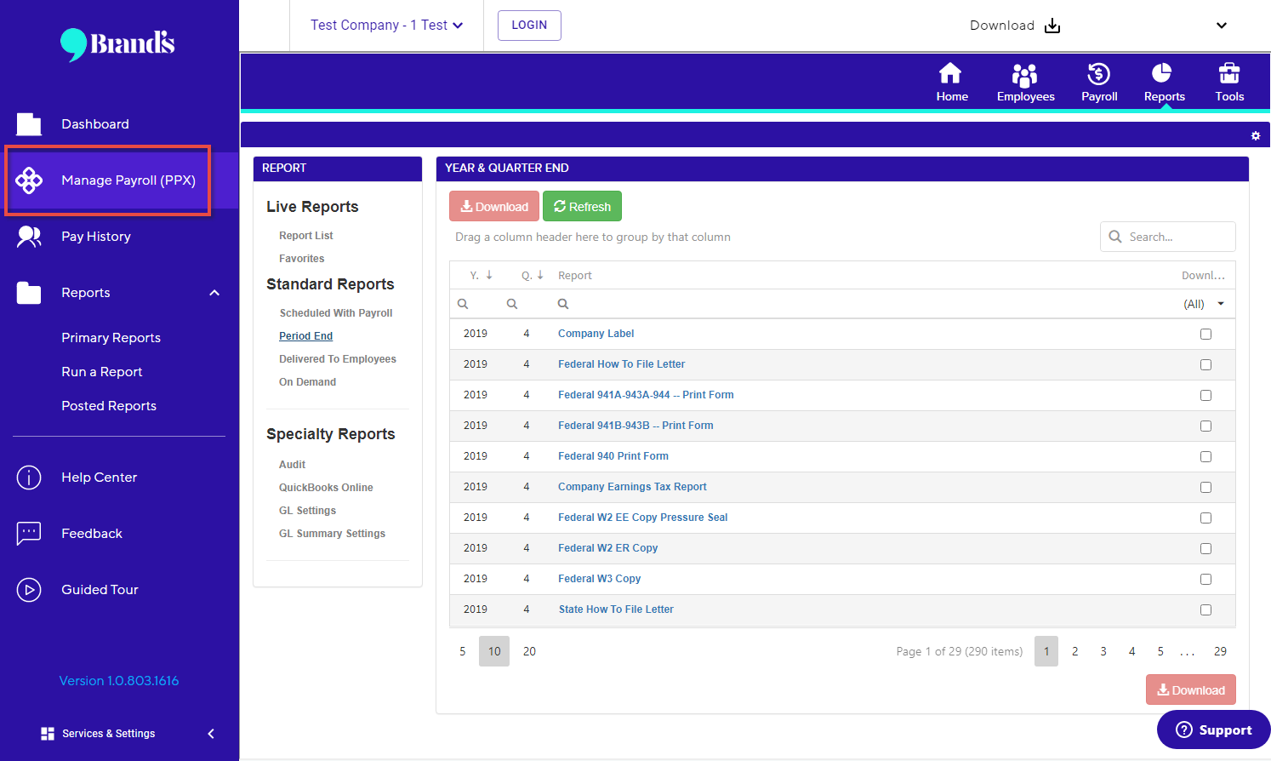The image size is (1271, 761).
Task: Click the Guided Tour play icon
Action: [29, 590]
